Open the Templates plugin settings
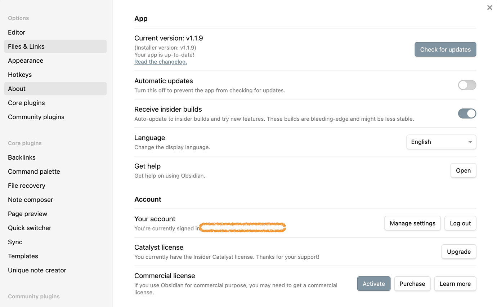 pos(23,256)
